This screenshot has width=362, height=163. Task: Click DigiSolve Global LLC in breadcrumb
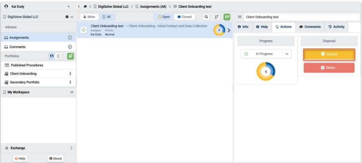[113, 7]
